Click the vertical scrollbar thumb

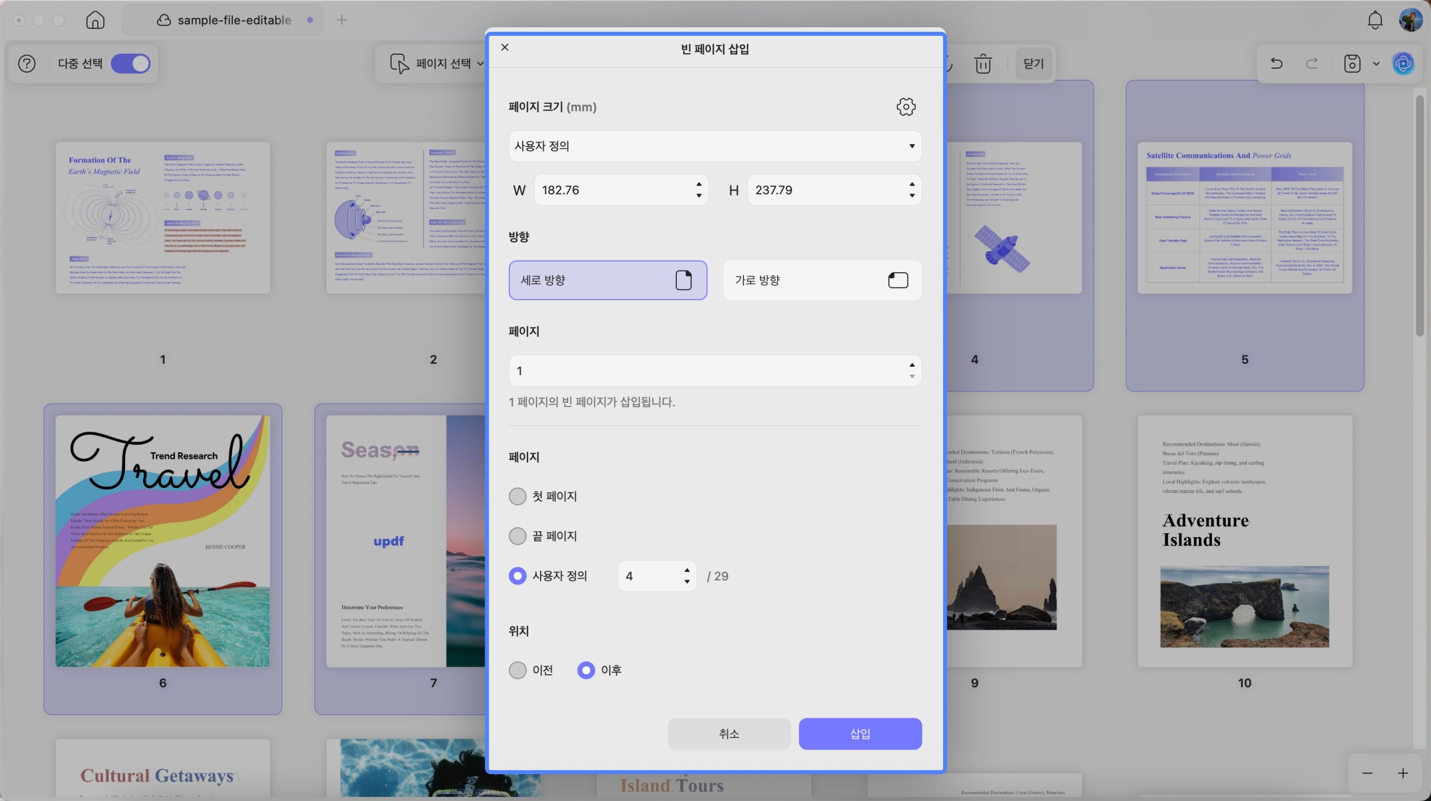tap(1420, 216)
